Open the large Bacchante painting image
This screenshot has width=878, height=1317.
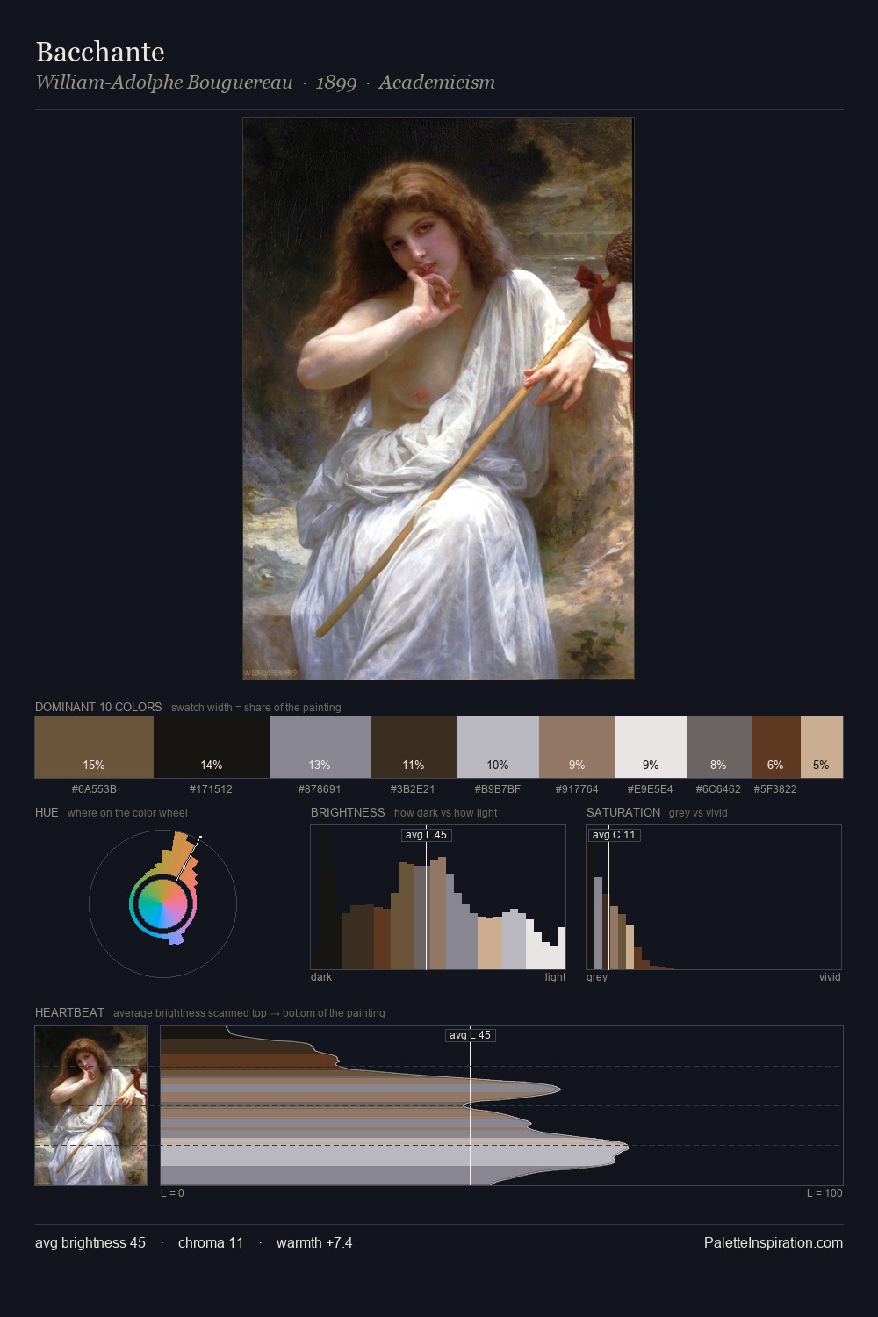click(438, 399)
